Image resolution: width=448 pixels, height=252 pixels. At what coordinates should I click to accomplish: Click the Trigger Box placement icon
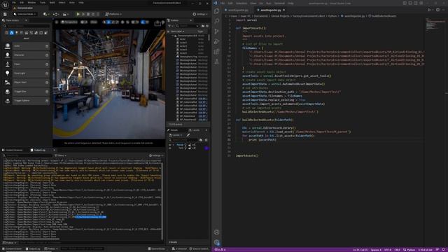[x=8, y=92]
